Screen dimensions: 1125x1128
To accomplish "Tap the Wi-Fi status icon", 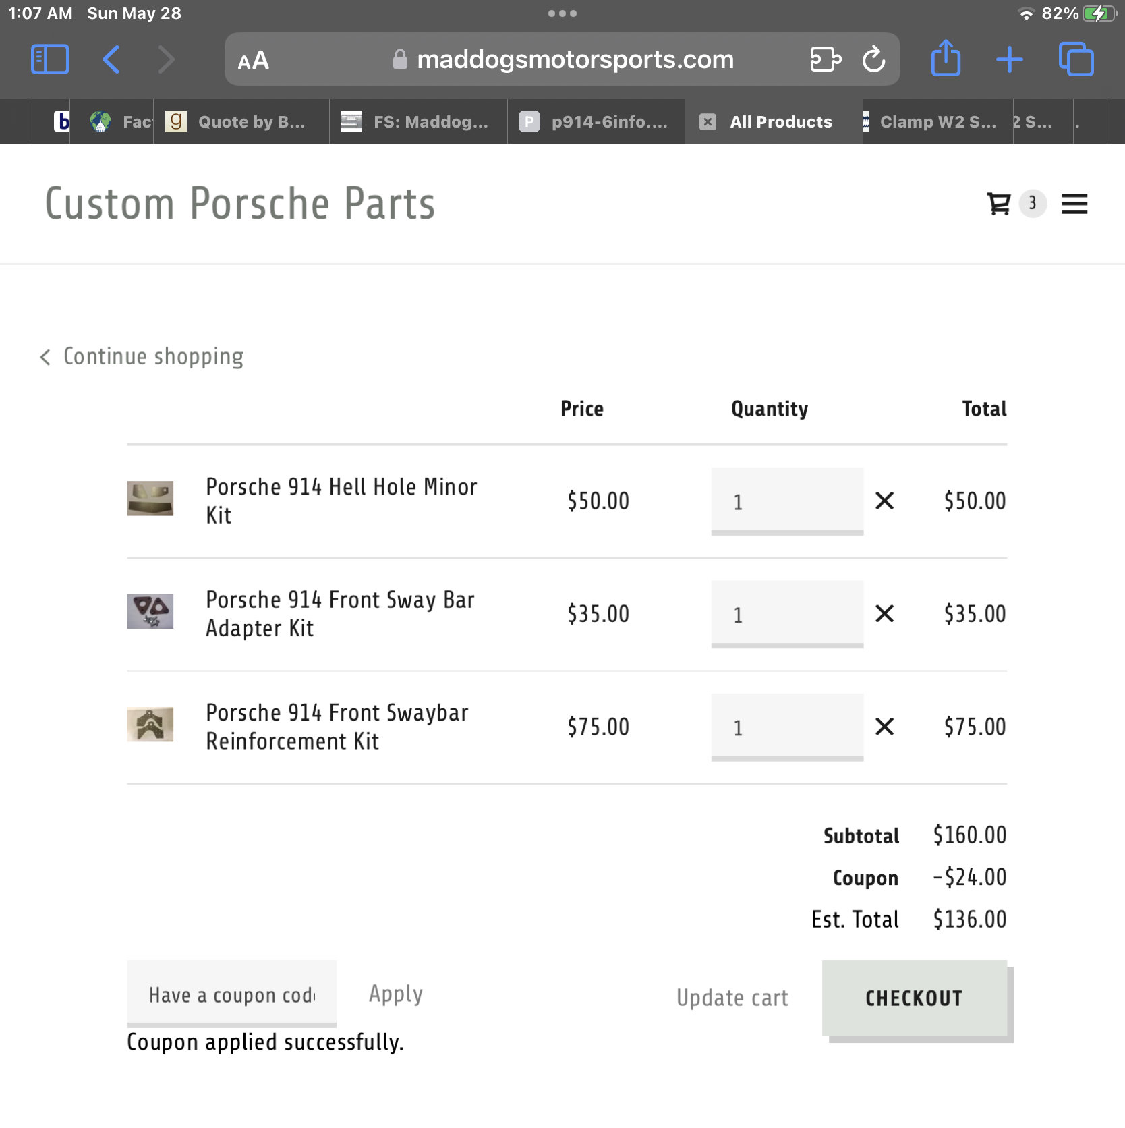I will click(x=1026, y=13).
